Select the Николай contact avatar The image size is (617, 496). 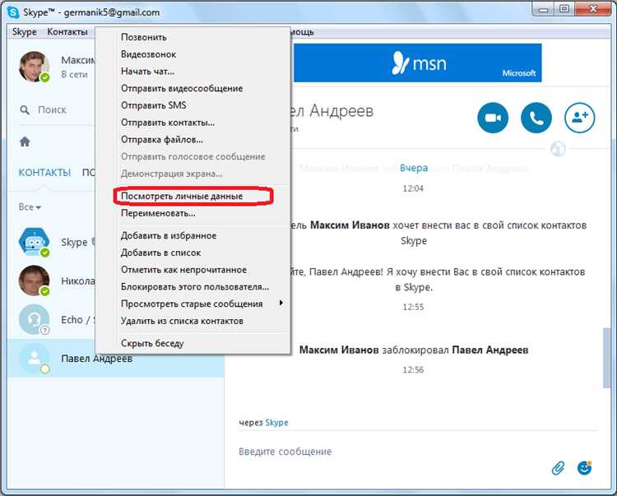pyautogui.click(x=34, y=280)
